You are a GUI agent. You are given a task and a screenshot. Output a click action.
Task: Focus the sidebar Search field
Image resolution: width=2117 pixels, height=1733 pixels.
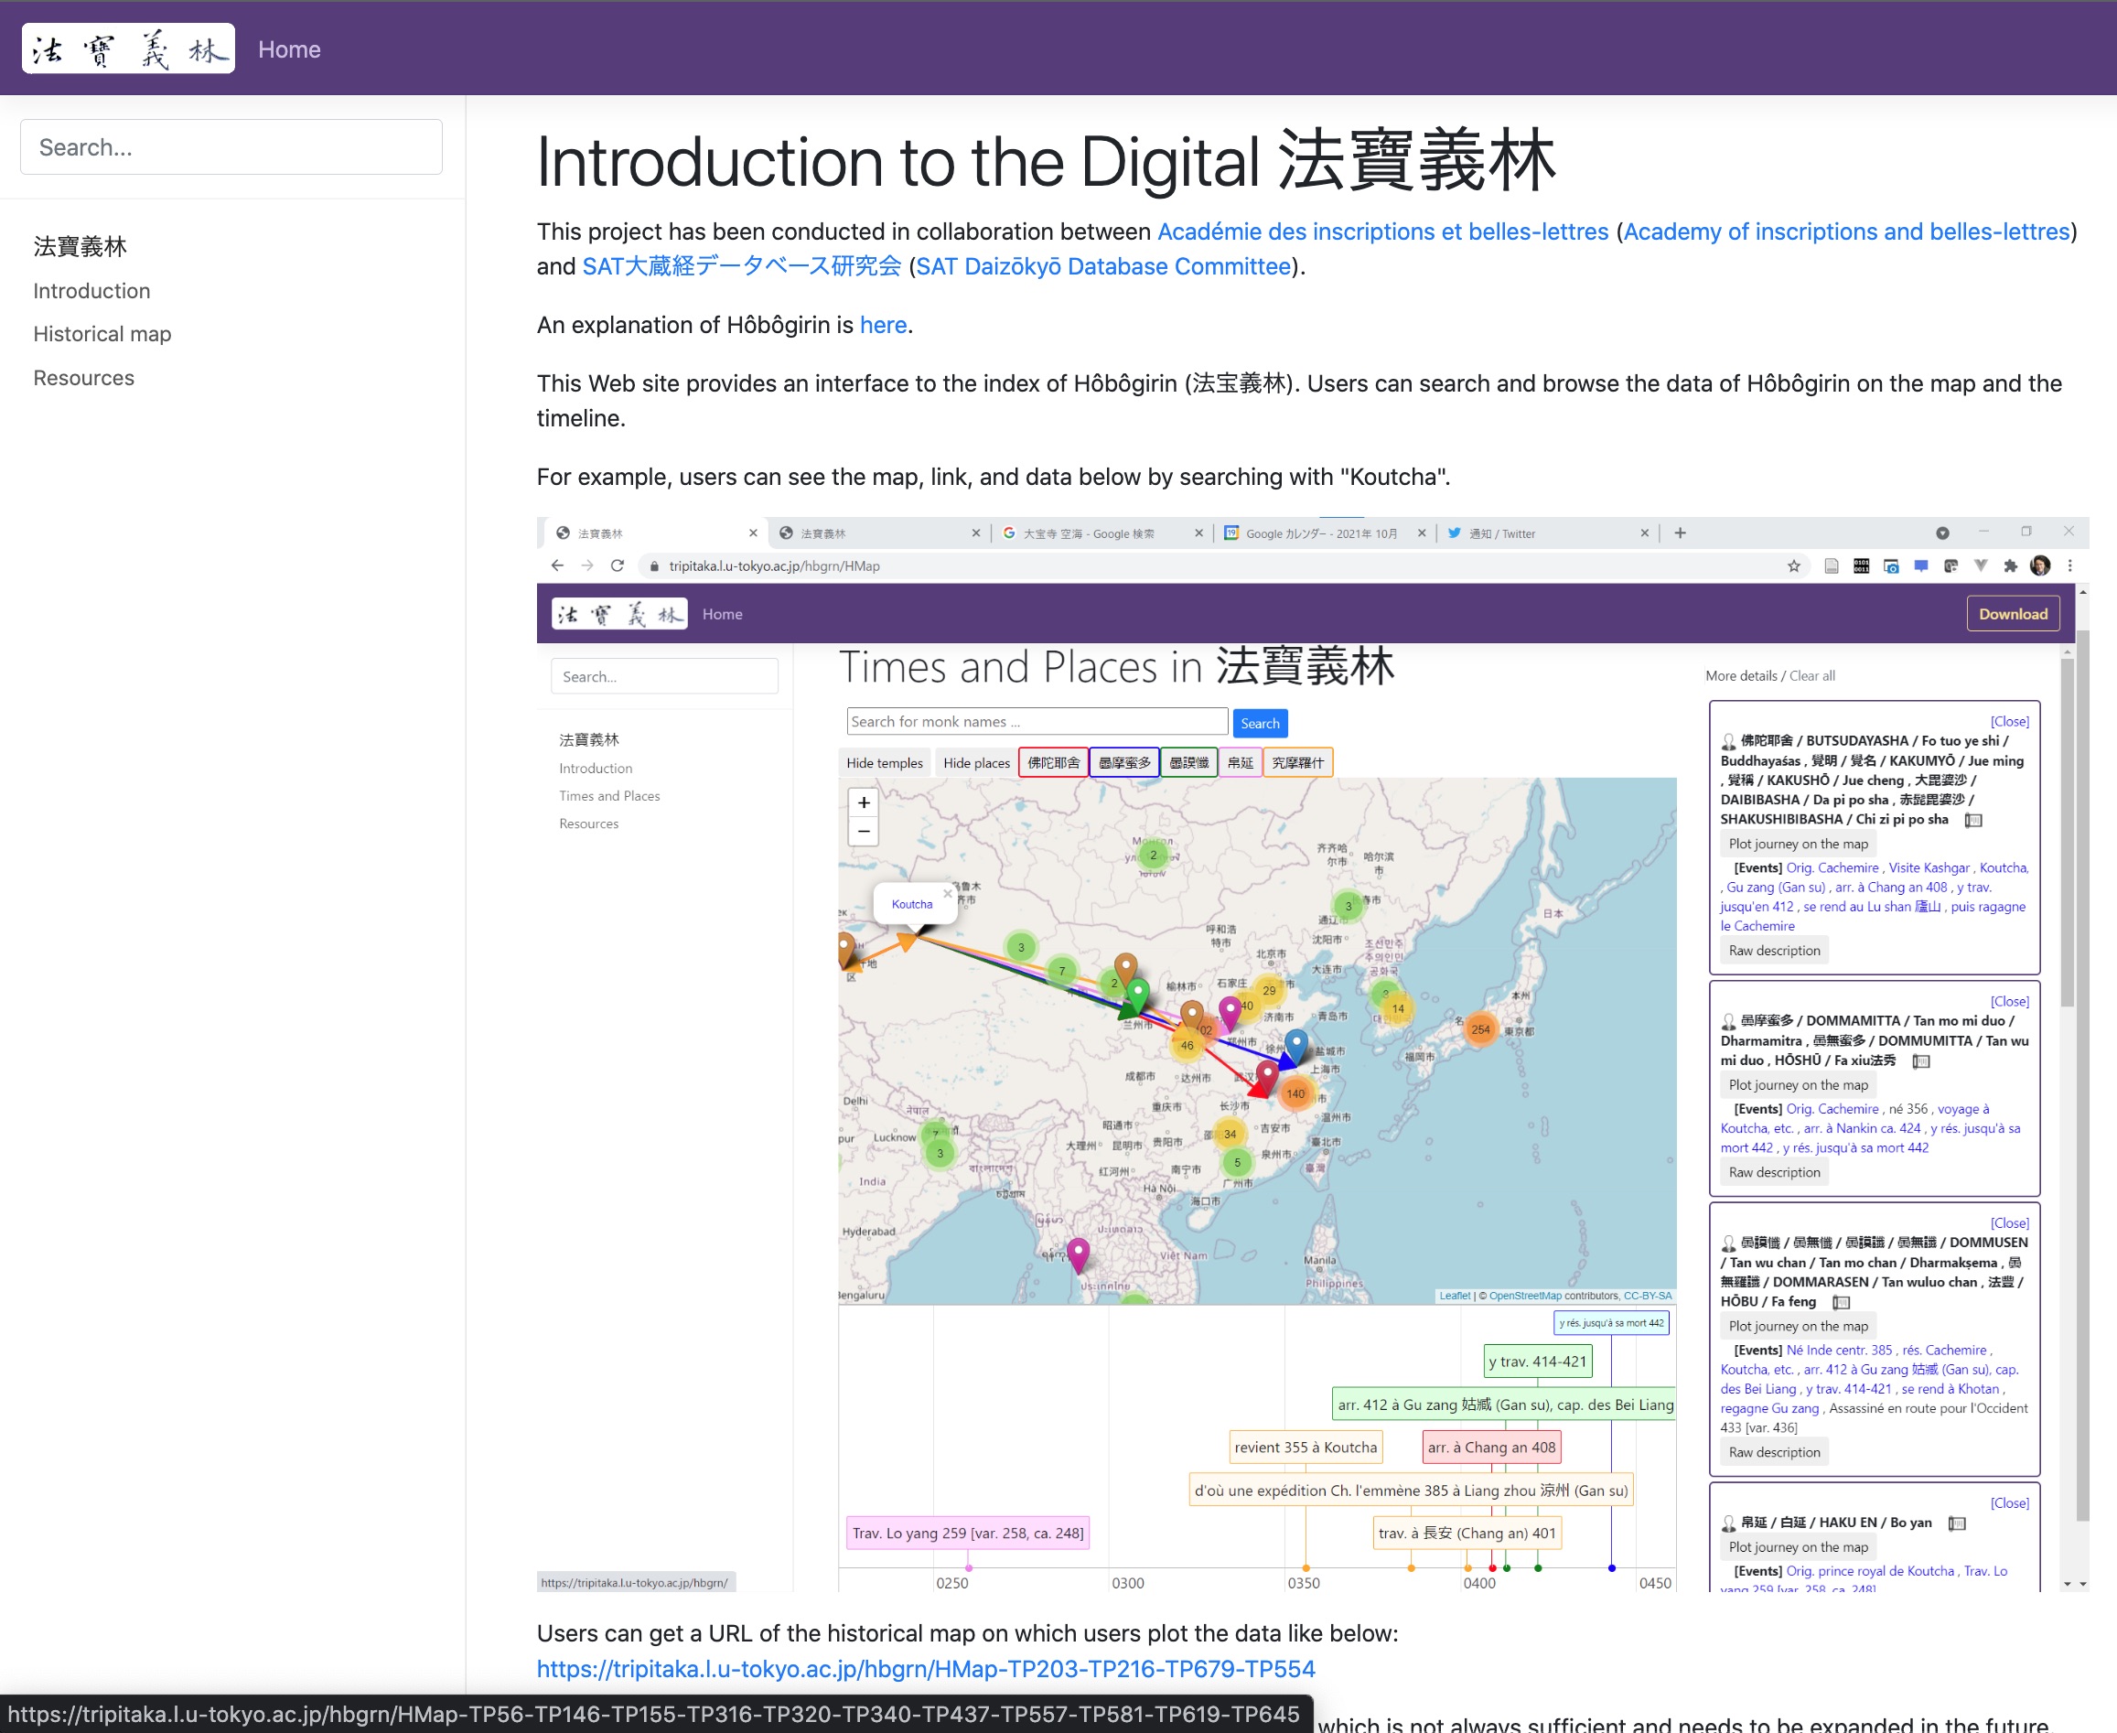click(x=231, y=146)
